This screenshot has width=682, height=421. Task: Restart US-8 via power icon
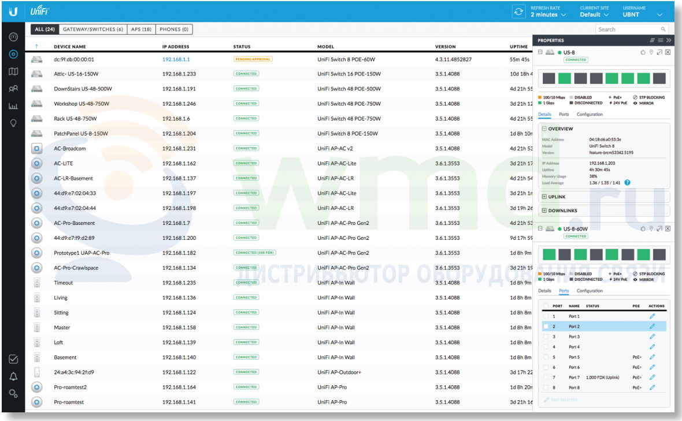click(x=643, y=52)
